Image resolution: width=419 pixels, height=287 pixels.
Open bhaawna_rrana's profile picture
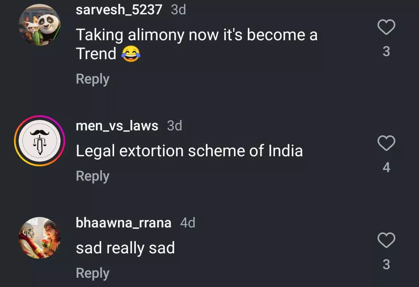click(40, 237)
